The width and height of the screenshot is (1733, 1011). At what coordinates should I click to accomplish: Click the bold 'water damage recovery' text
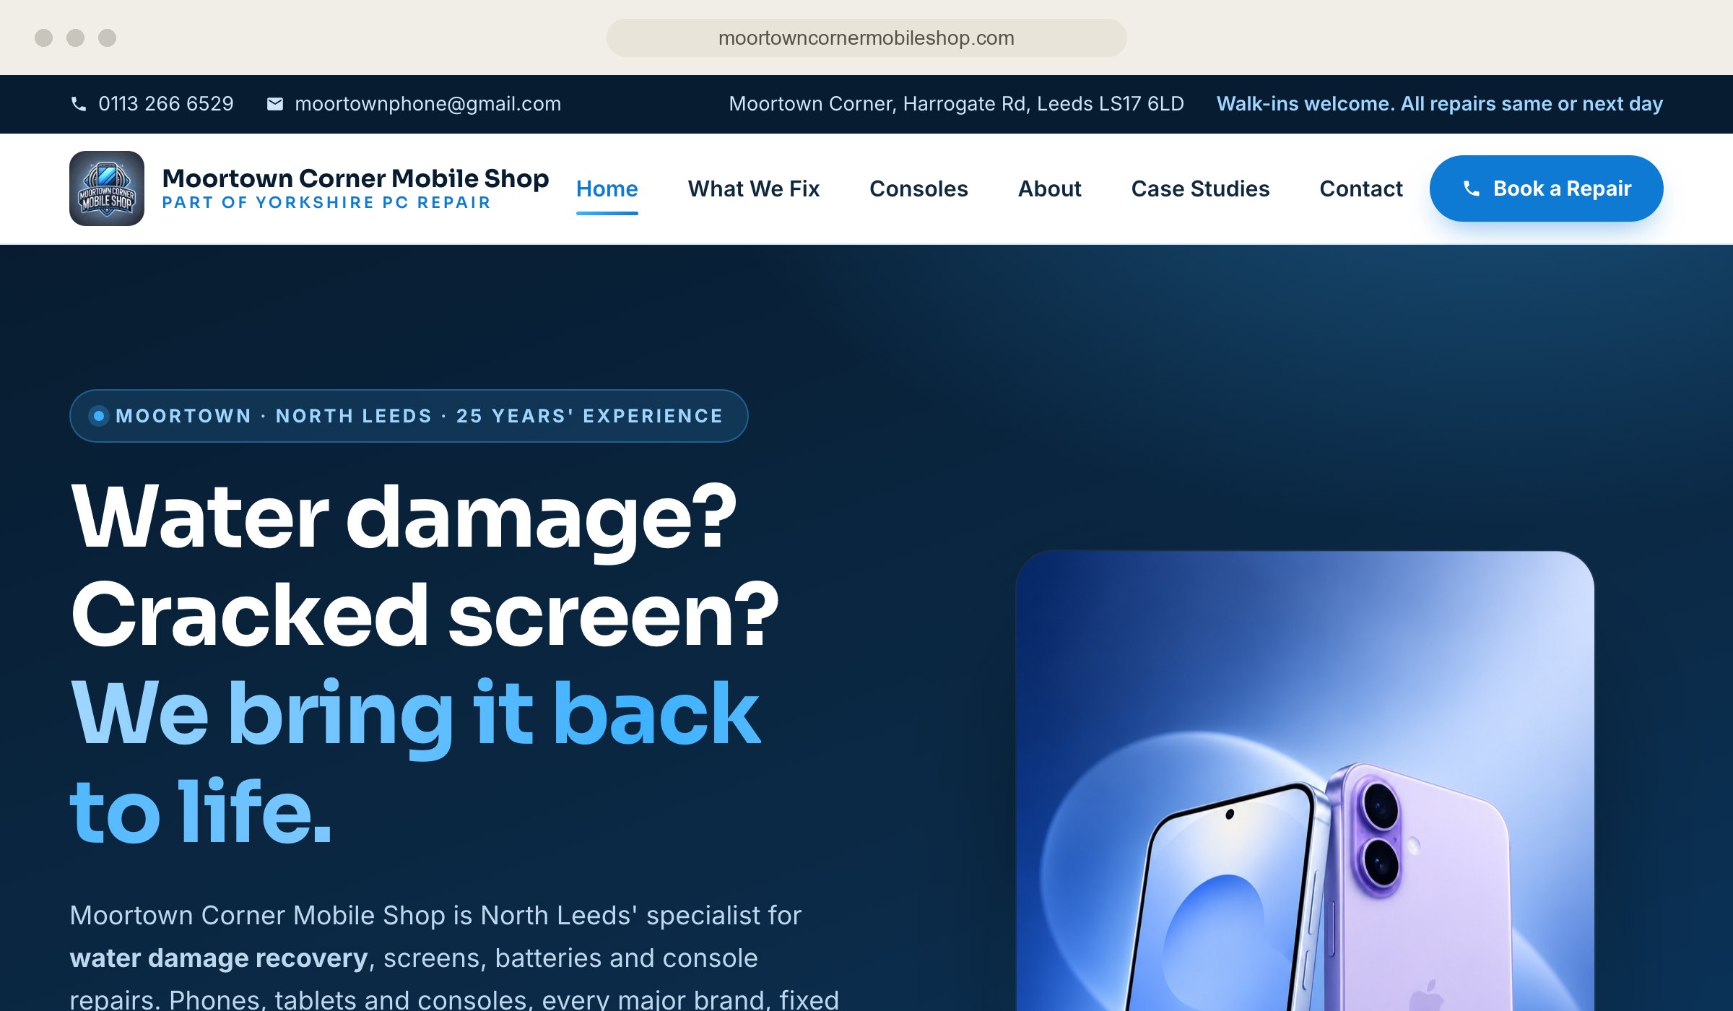click(x=219, y=958)
